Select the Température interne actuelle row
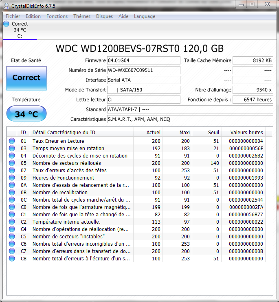The image size is (279, 302). 136,222
